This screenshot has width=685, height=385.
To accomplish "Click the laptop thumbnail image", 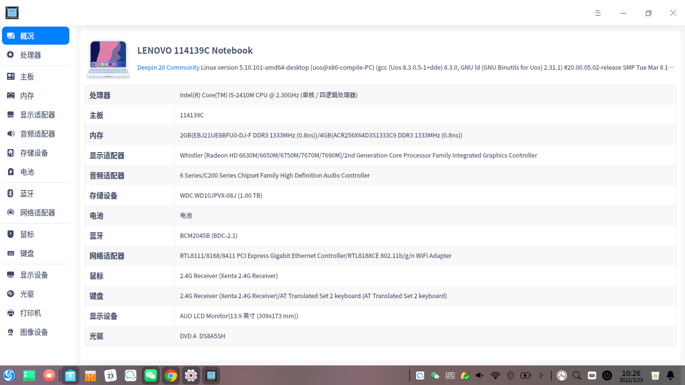I will [x=109, y=59].
